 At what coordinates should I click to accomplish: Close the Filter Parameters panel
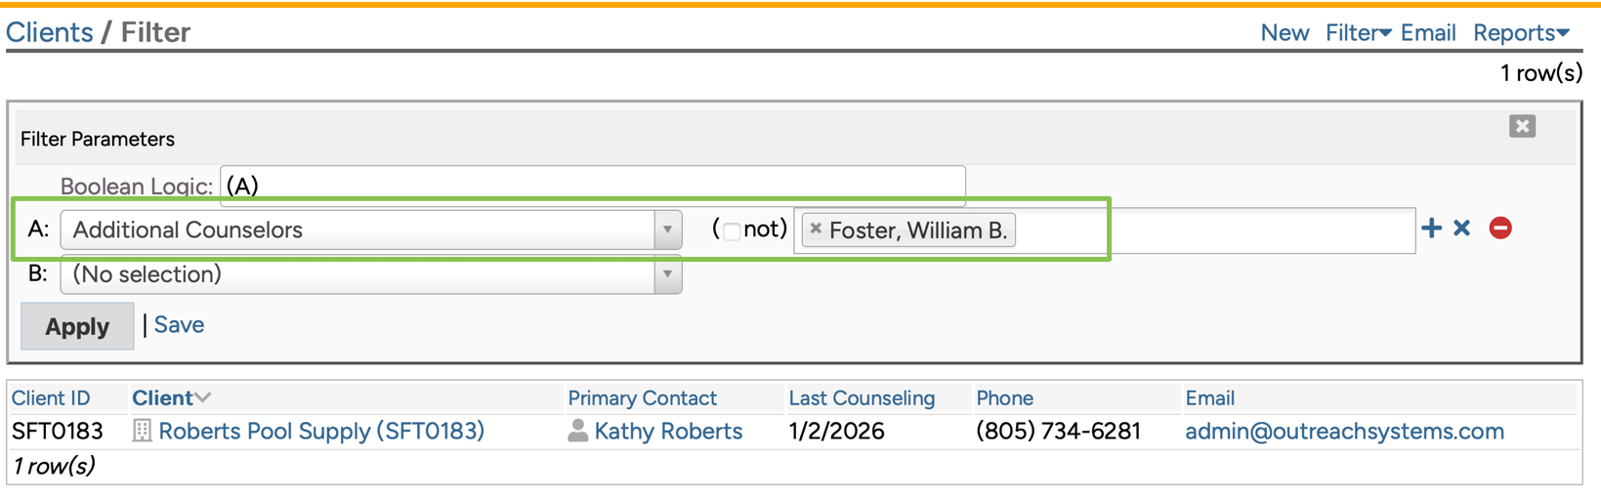click(1521, 126)
